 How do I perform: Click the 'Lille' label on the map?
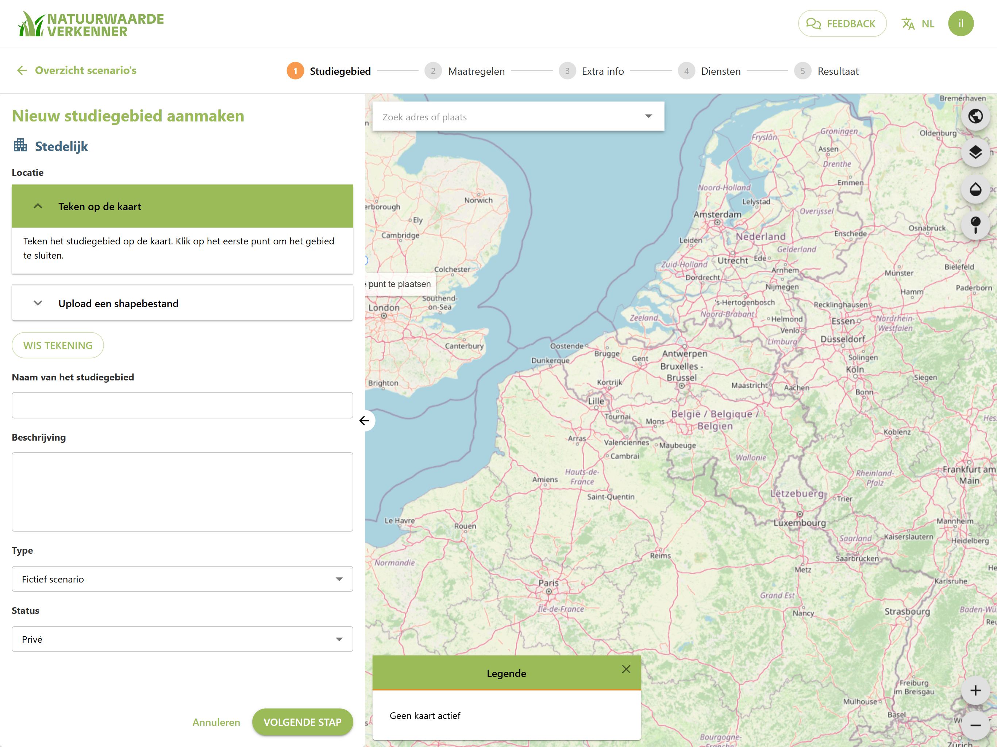tap(596, 401)
